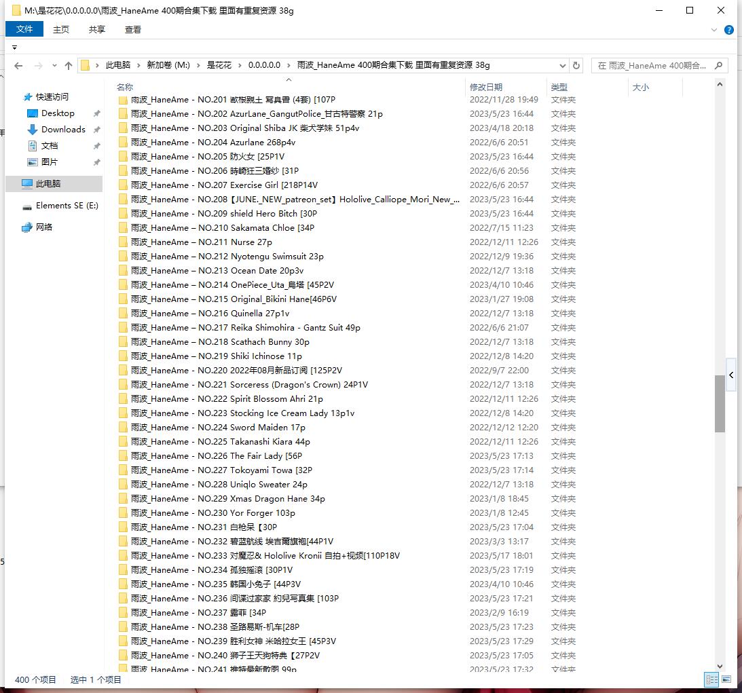Click folder icon of NO.235 韩国小兔子
The image size is (742, 693).
123,584
